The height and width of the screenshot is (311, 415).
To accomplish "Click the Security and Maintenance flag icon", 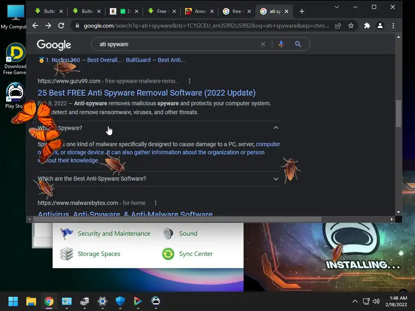I will [x=67, y=234].
